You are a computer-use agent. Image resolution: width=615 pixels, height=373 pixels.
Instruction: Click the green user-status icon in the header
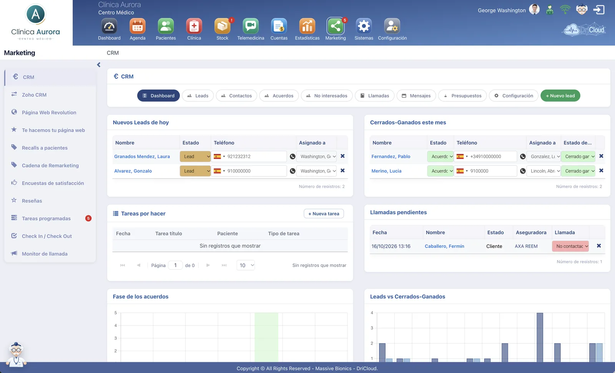coord(550,10)
